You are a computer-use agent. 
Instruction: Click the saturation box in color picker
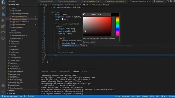97,26
